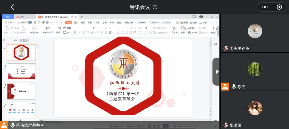Select the 切换 ribbon tab
This screenshot has height=129, width=289.
click(90, 22)
